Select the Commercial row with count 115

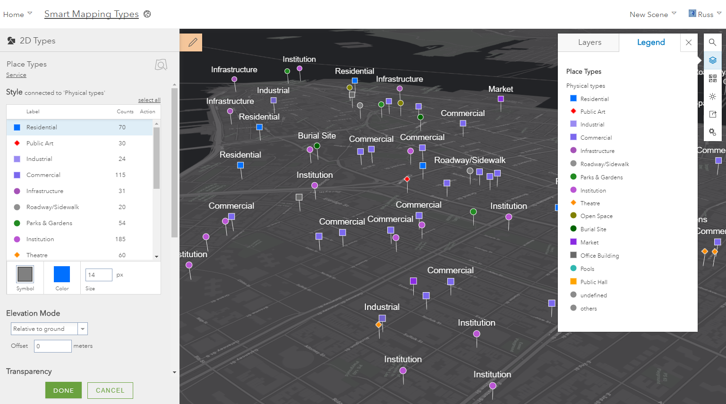pos(79,175)
